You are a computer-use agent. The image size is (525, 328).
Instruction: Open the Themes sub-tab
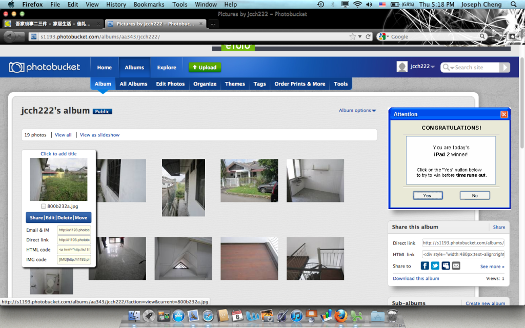(x=235, y=84)
